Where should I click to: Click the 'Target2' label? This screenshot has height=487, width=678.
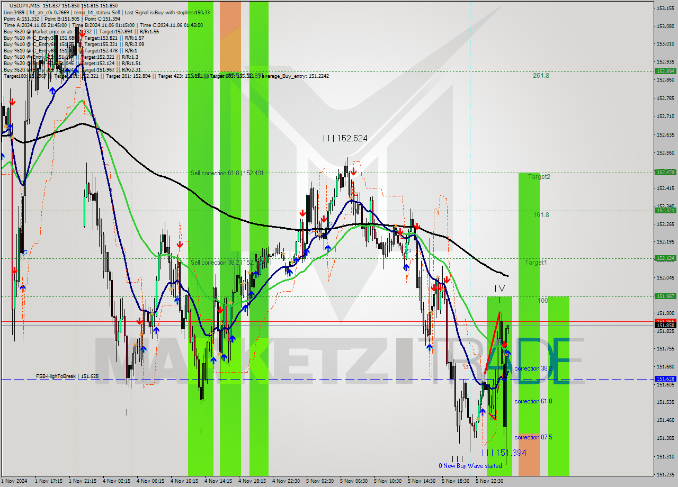(x=539, y=176)
